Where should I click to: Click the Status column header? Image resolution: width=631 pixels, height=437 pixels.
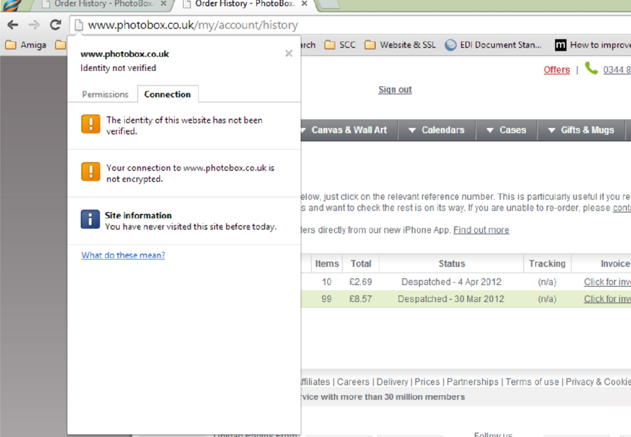click(452, 264)
